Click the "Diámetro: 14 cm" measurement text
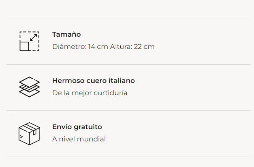254x167 pixels. coord(80,47)
